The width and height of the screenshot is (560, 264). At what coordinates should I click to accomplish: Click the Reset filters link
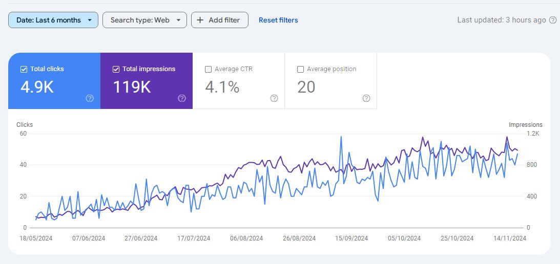pos(278,20)
